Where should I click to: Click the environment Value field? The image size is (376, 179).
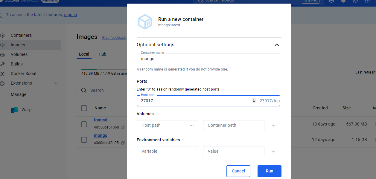[234, 152]
